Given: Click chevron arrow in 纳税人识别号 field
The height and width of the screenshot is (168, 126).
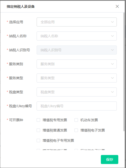Looking at the screenshot, I should click(112, 50).
